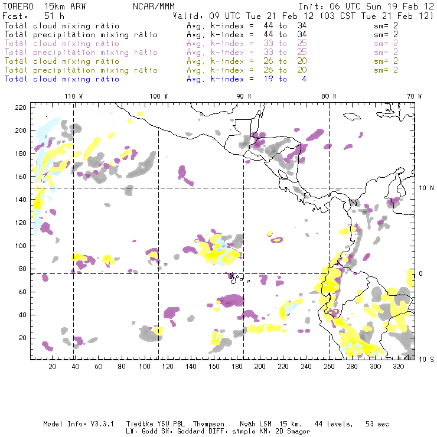Select black 'Total cloud mixing ratio' legend row
Image resolution: width=437 pixels, height=437 pixels.
[x=201, y=25]
